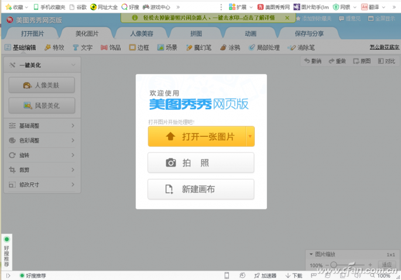Adjust the image zoom slider handle
The height and width of the screenshot is (280, 401).
[x=334, y=265]
